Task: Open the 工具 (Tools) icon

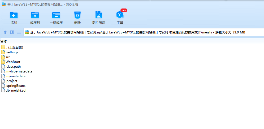Action: (x=120, y=15)
